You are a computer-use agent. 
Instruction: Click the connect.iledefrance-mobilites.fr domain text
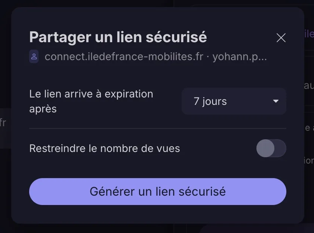point(124,57)
